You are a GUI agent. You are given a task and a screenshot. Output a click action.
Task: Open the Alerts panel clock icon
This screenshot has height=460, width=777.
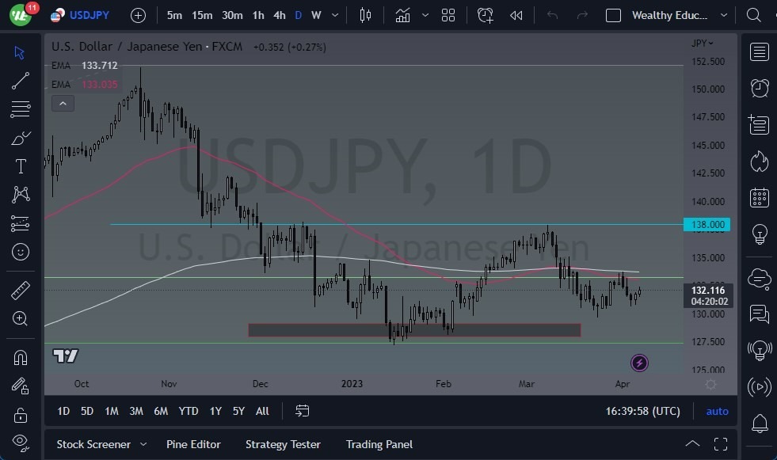click(x=759, y=88)
